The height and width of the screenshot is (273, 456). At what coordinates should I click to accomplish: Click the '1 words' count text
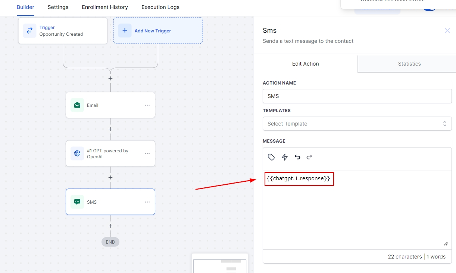(x=436, y=257)
